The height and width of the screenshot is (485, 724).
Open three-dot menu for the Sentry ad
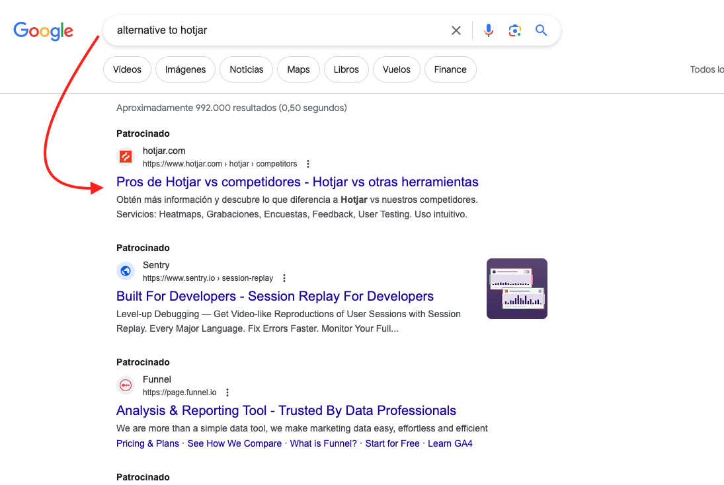coord(284,278)
